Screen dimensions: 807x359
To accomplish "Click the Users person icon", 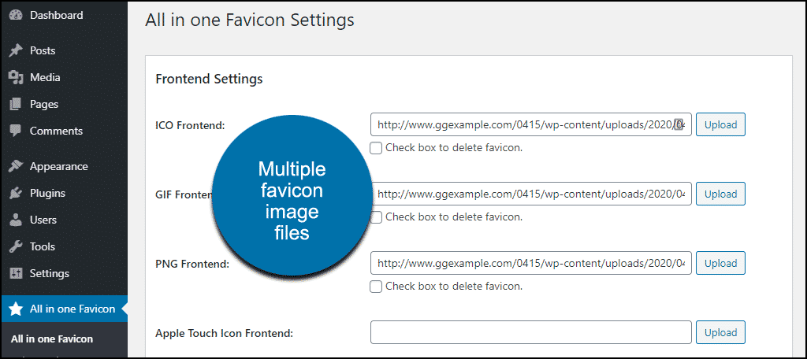I will point(16,220).
